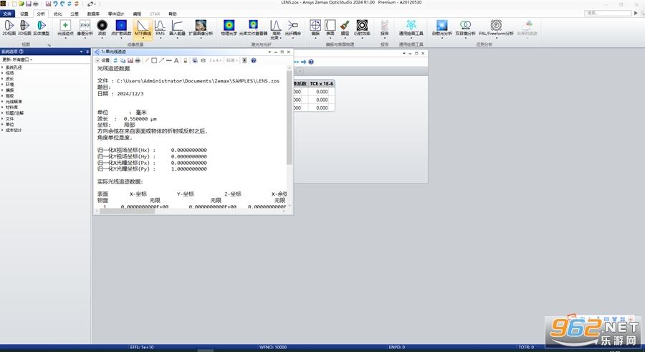This screenshot has height=352, width=645.
Task: Open the 文件 file tab
Action: (7, 14)
